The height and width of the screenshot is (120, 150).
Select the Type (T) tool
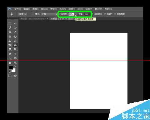(x=15, y=54)
